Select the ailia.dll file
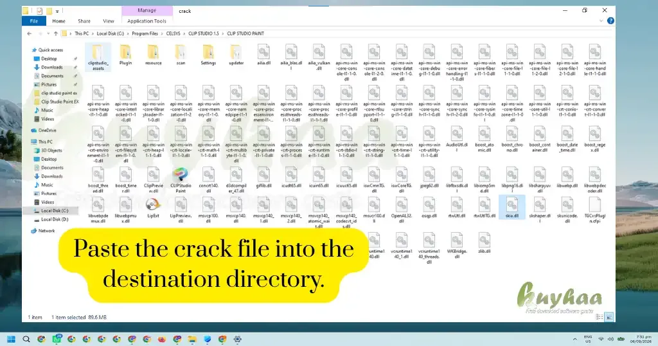The height and width of the screenshot is (346, 658). (263, 55)
